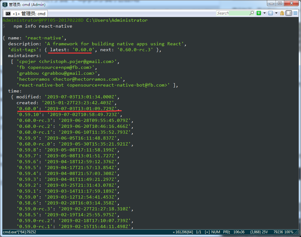301x237 pixels.
Task: Expand the active console list dropdown arrow
Action: coord(276,13)
